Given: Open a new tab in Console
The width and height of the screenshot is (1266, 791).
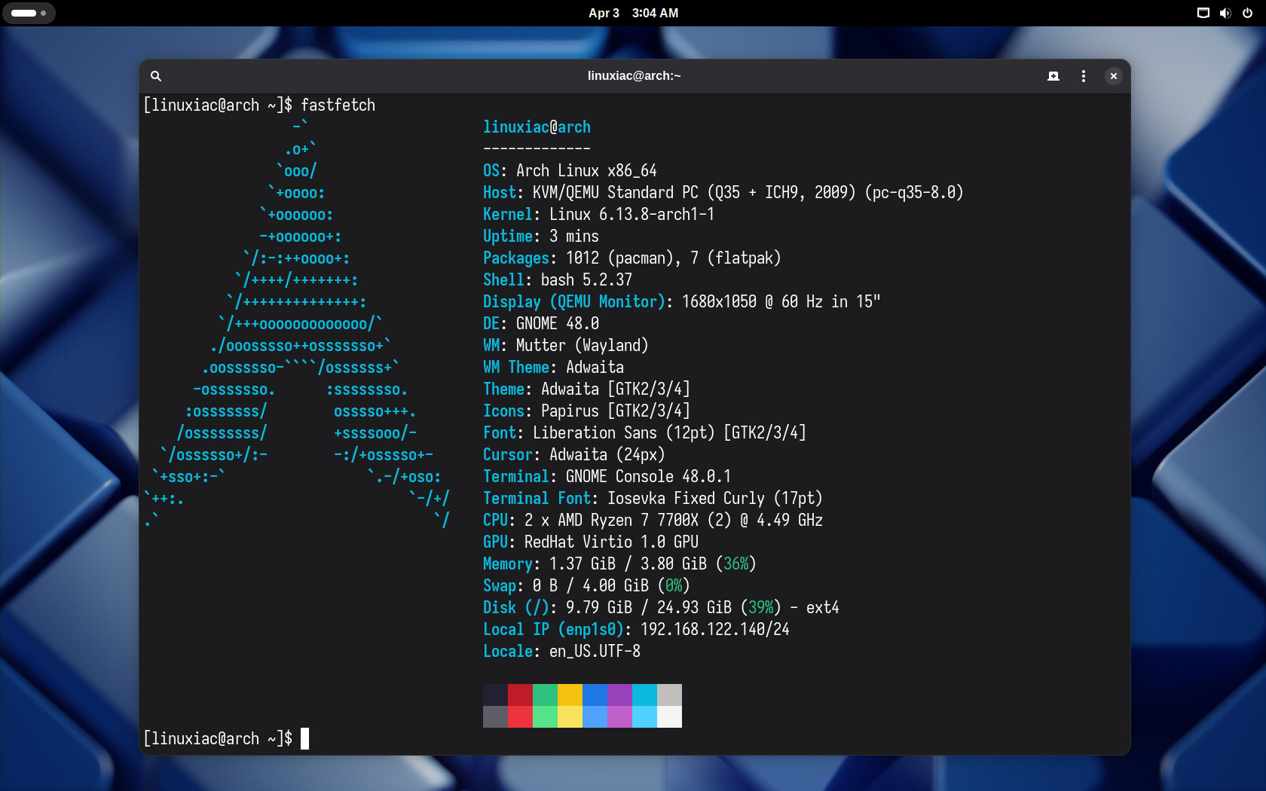Looking at the screenshot, I should (x=1053, y=76).
